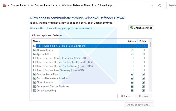Expand the chevron after Control Panel breadcrumb

pyautogui.click(x=29, y=5)
